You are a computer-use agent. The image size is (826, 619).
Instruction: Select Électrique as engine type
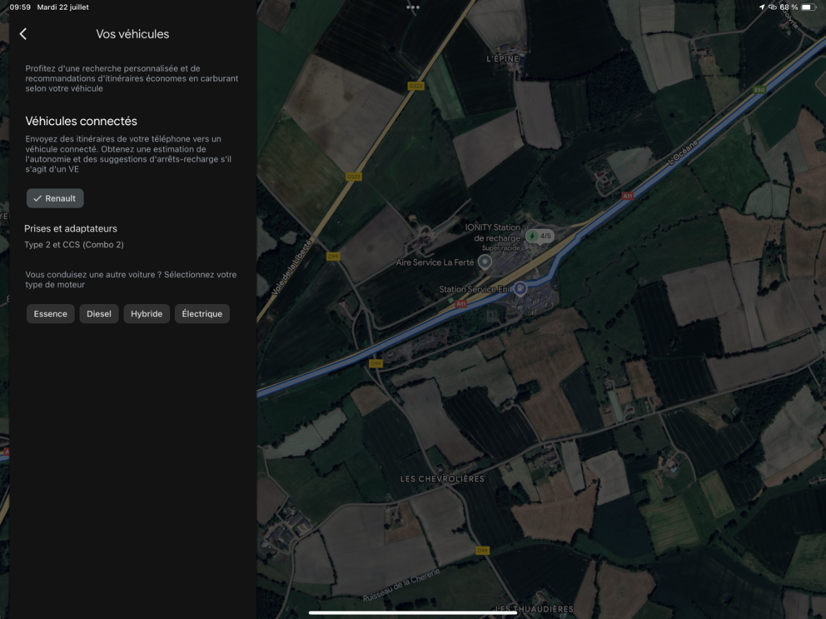[202, 314]
